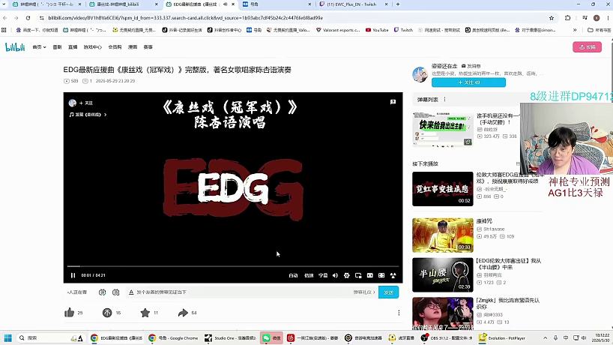Share the video with arrow icon
This screenshot has height=345, width=613.
(x=183, y=313)
